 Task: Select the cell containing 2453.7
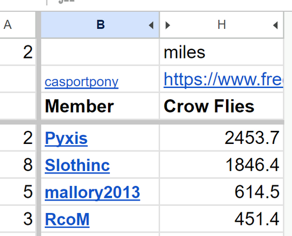[x=222, y=137]
